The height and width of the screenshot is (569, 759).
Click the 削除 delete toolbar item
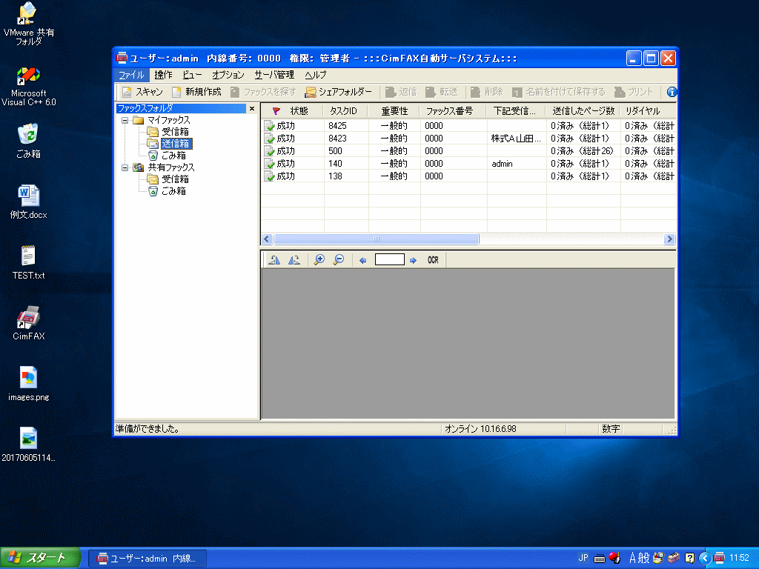pos(486,92)
